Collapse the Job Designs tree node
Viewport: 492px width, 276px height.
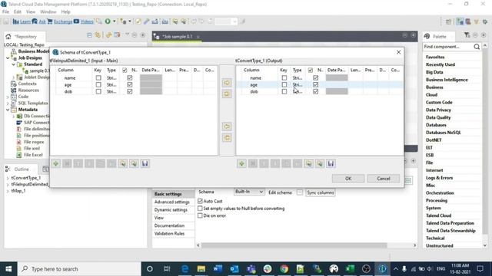tap(8, 58)
